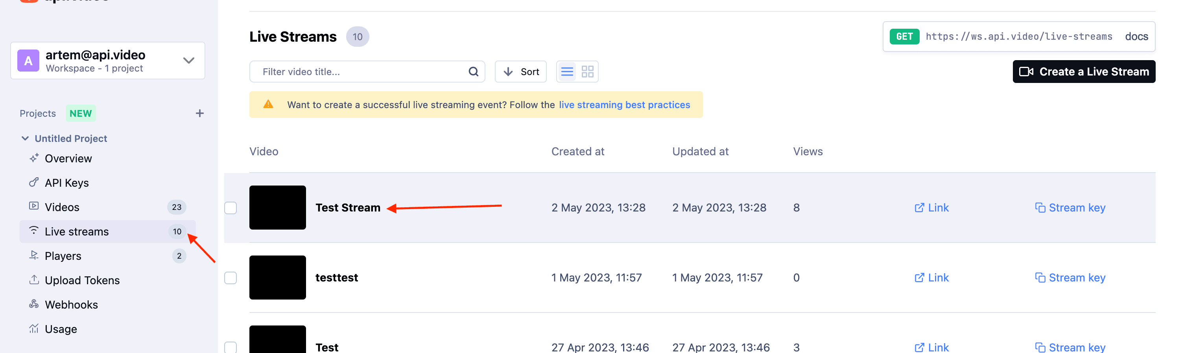Open the Test row thumbnail
Viewport: 1184px width, 353px height.
[278, 339]
